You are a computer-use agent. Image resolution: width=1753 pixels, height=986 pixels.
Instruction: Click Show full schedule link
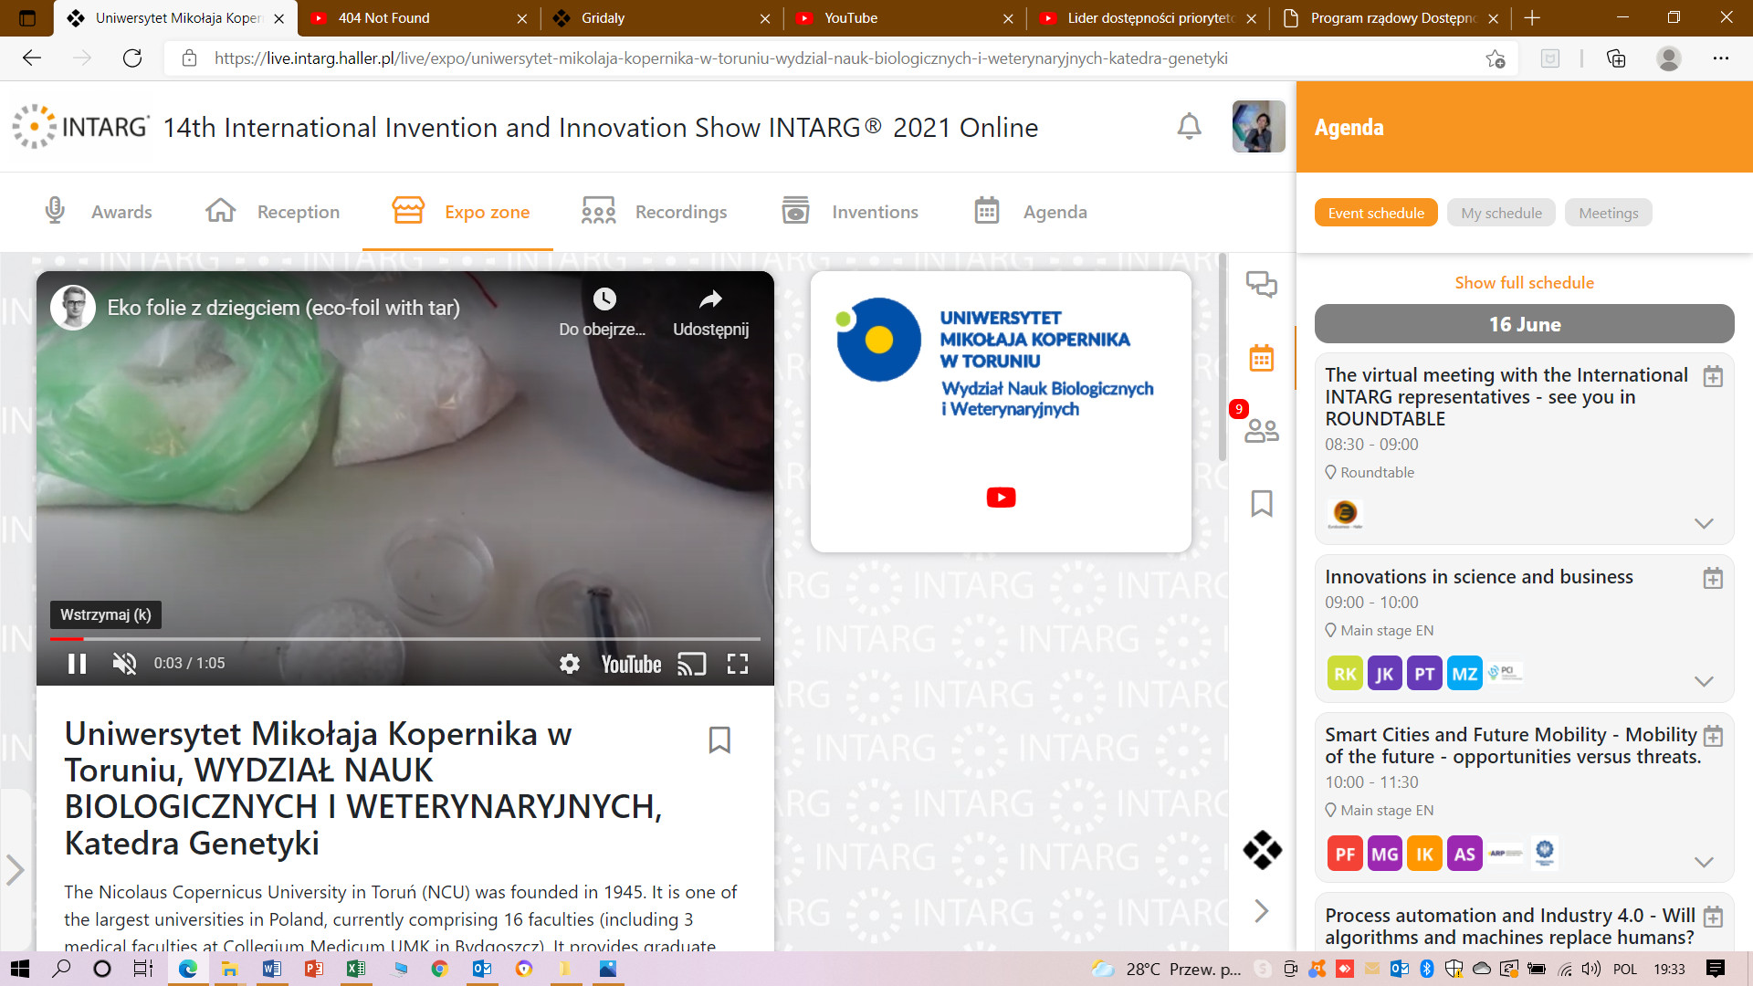click(x=1524, y=283)
